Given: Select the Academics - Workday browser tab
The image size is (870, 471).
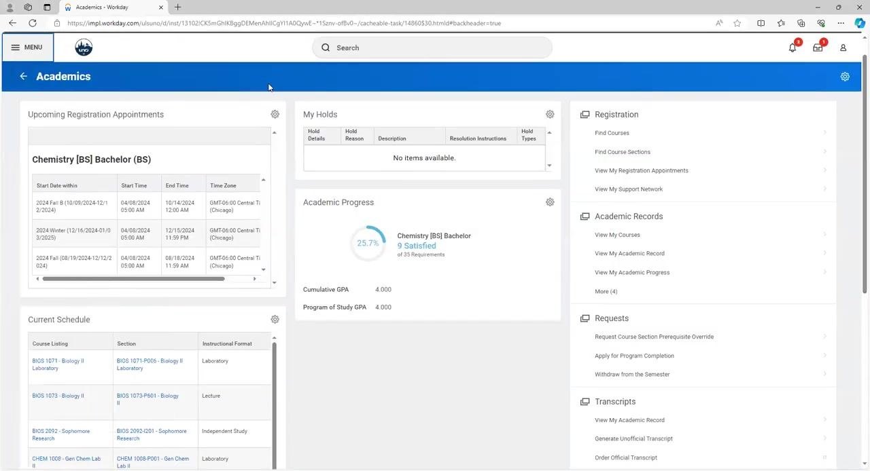Looking at the screenshot, I should pyautogui.click(x=114, y=7).
